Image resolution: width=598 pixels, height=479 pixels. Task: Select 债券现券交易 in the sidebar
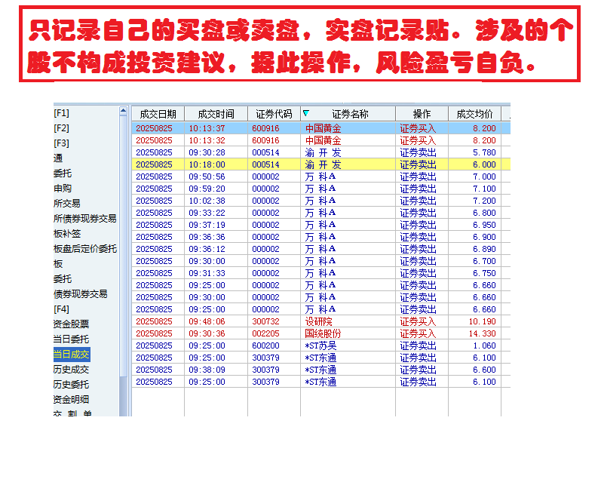(x=81, y=294)
